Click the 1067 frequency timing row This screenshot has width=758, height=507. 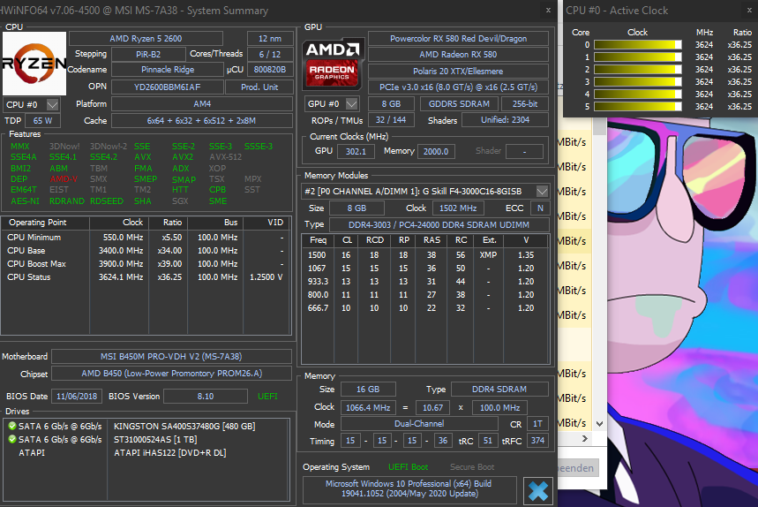[425, 268]
